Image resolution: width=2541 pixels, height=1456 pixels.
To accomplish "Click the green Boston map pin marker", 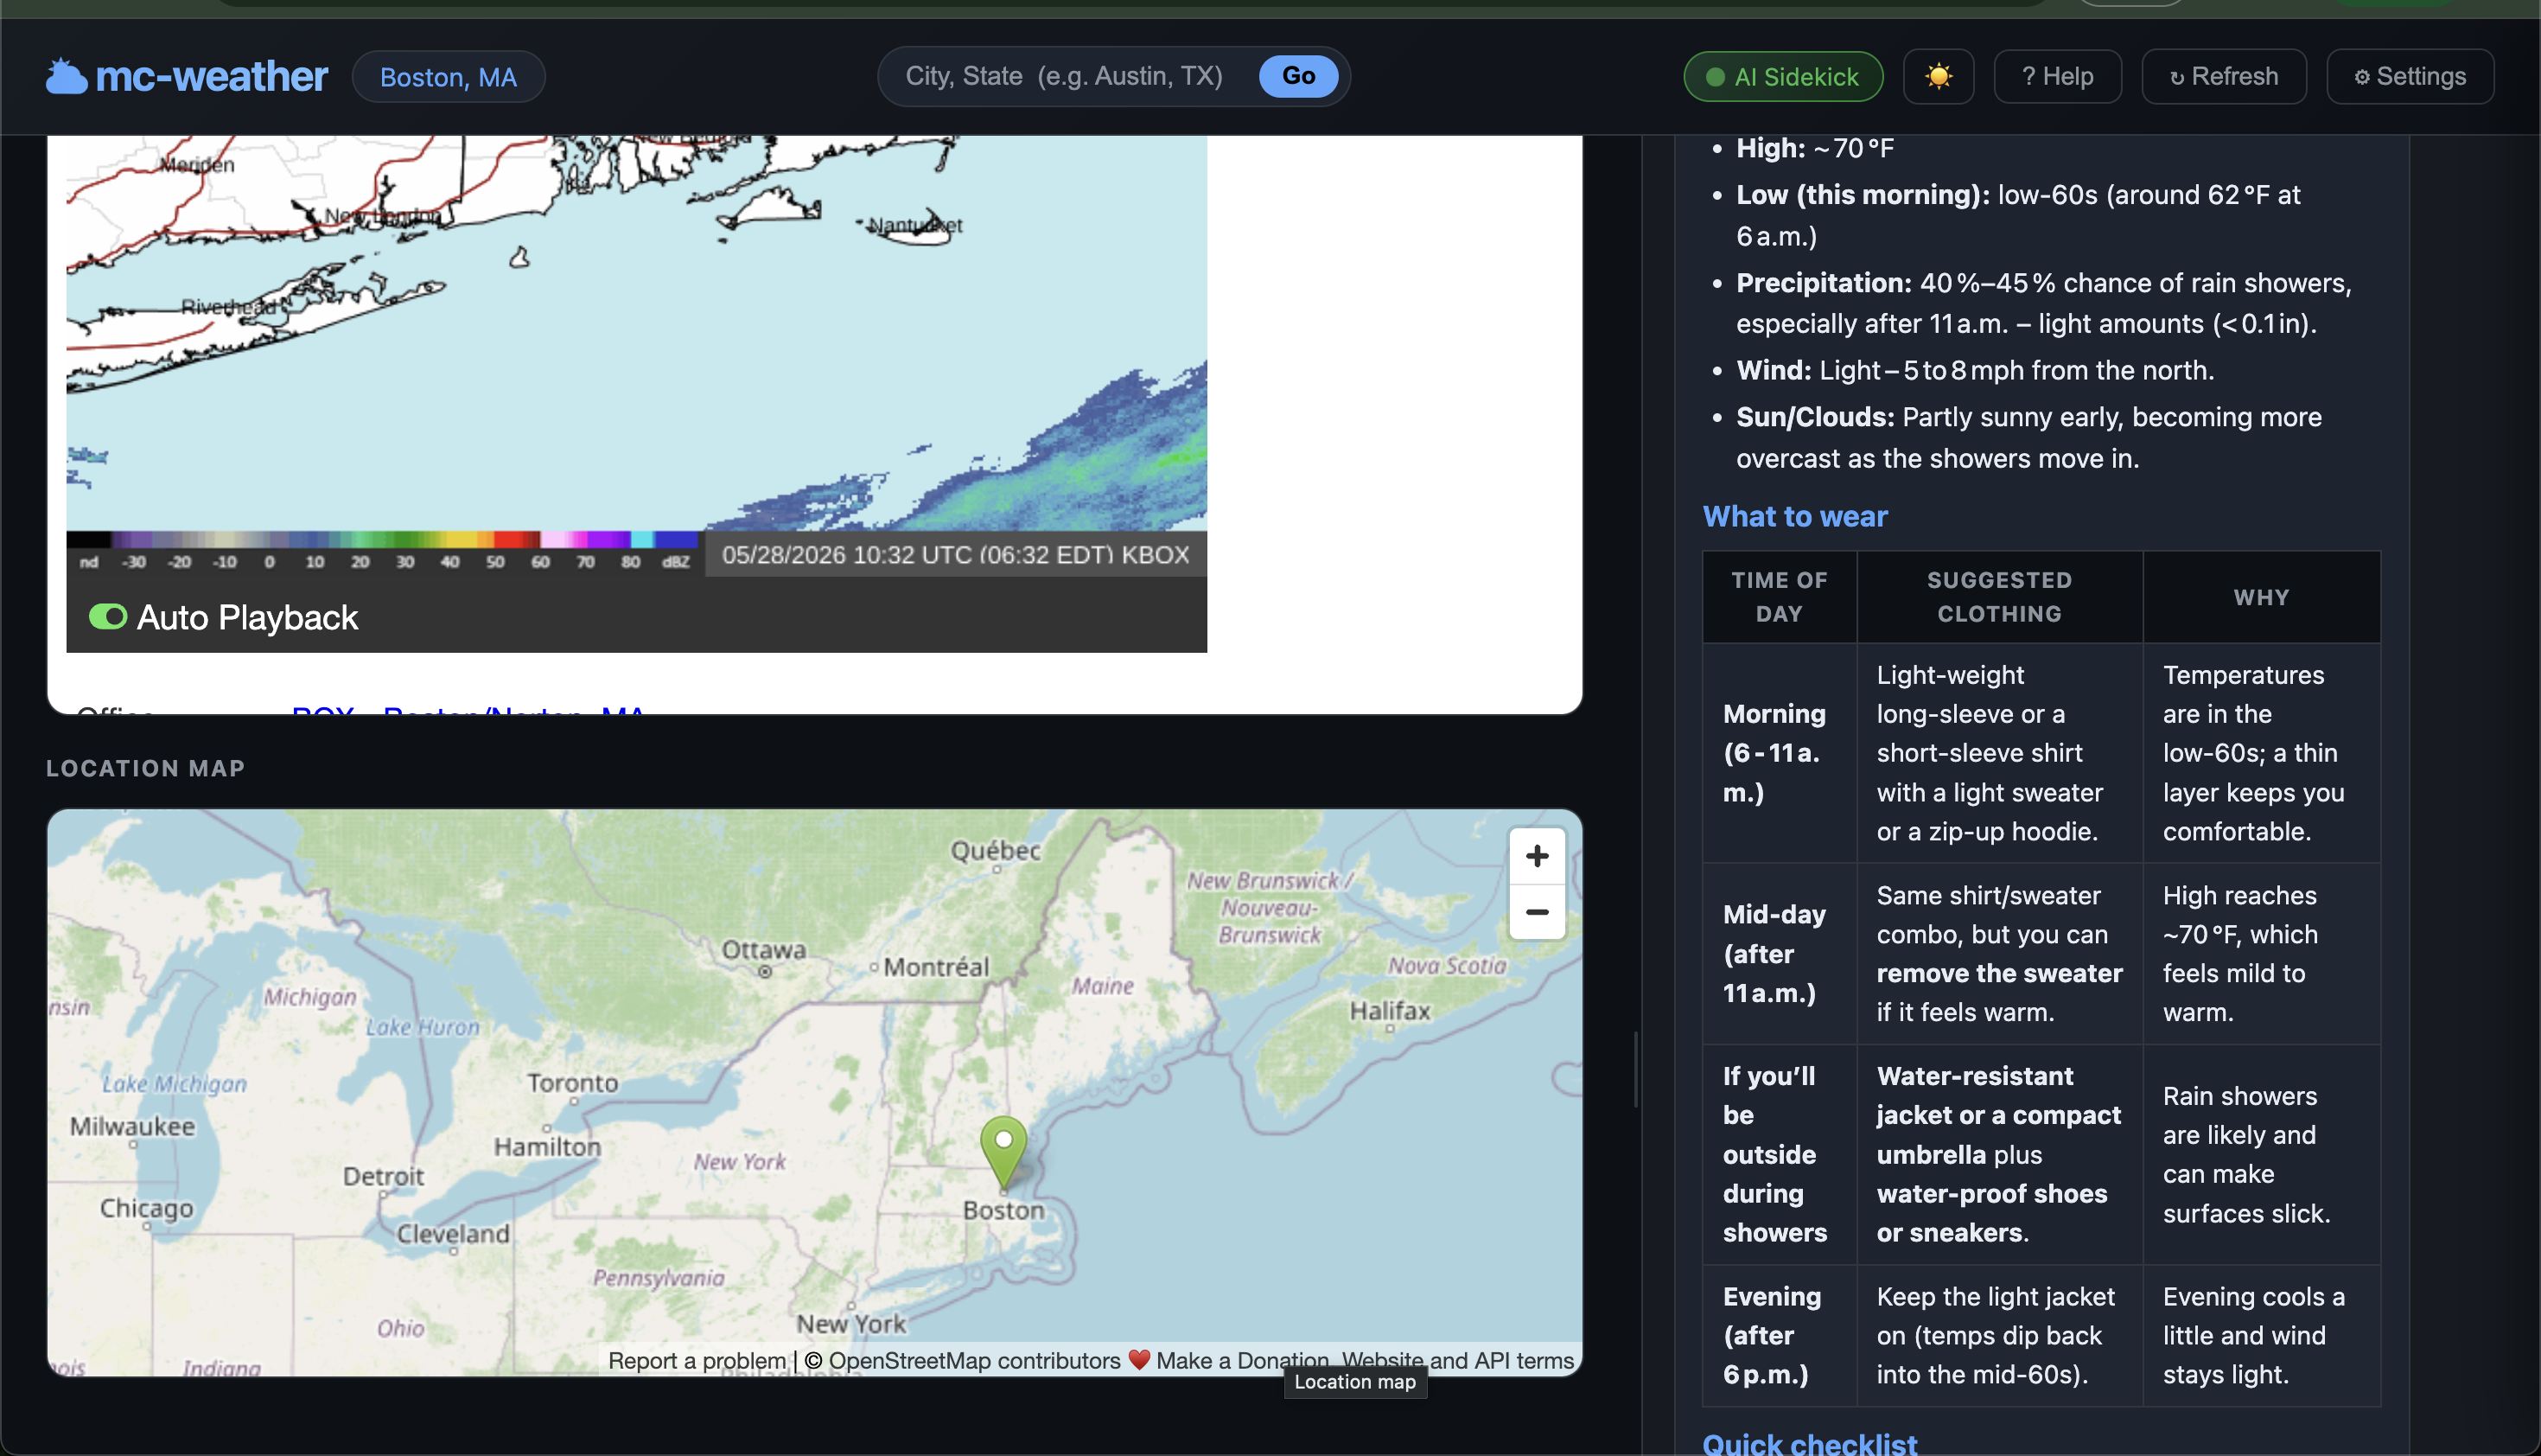I will [1003, 1152].
